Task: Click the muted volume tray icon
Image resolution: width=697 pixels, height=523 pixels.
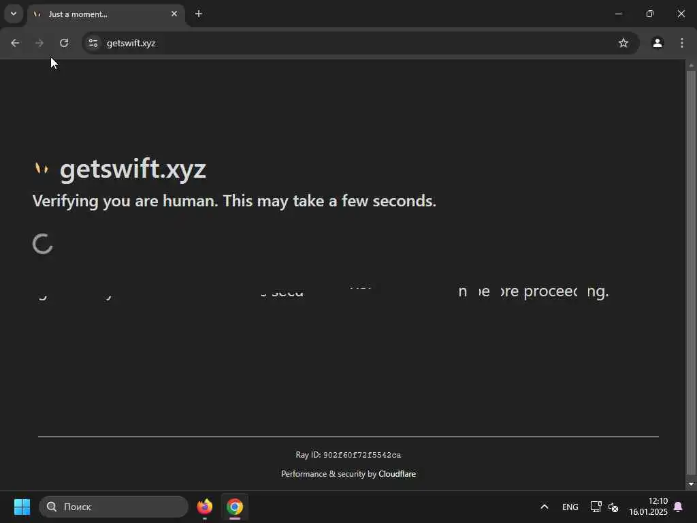Action: point(613,507)
